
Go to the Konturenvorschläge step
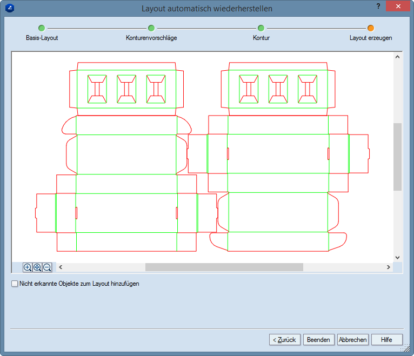click(x=151, y=38)
